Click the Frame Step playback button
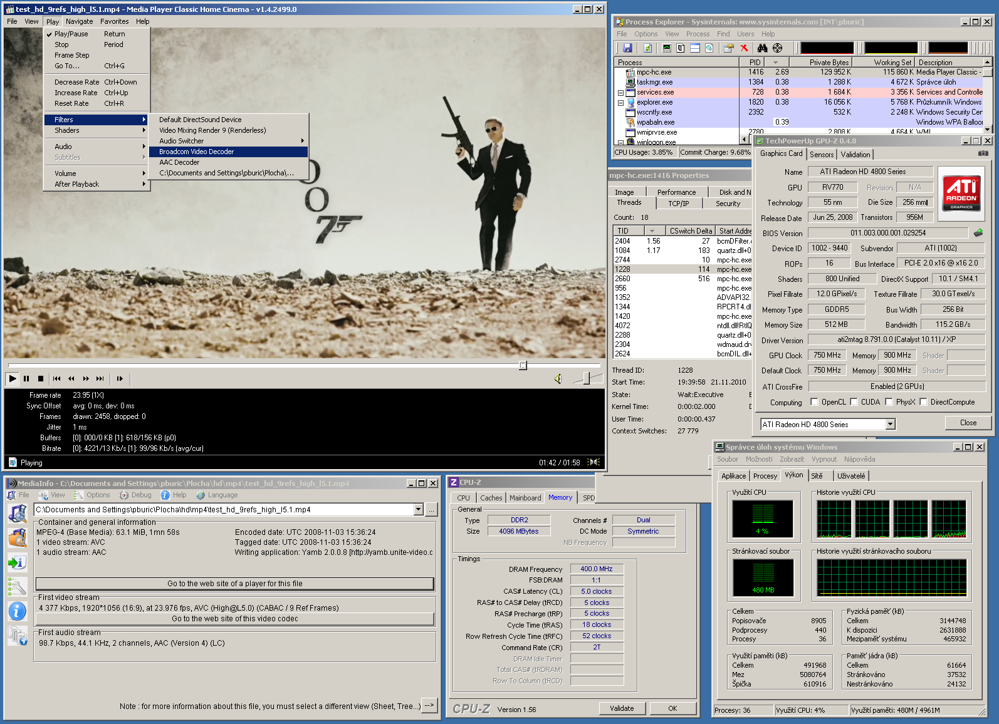 pyautogui.click(x=120, y=378)
